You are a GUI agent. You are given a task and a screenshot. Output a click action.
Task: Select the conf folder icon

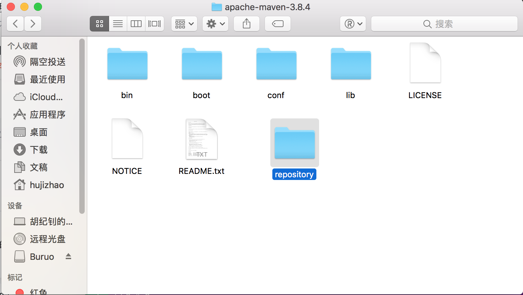click(x=276, y=64)
